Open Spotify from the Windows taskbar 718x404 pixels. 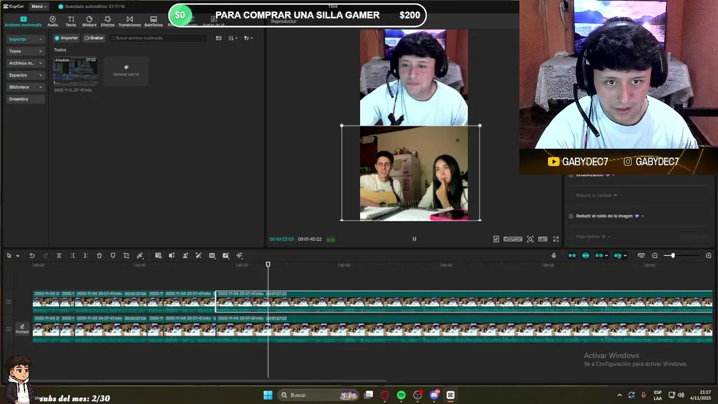401,395
